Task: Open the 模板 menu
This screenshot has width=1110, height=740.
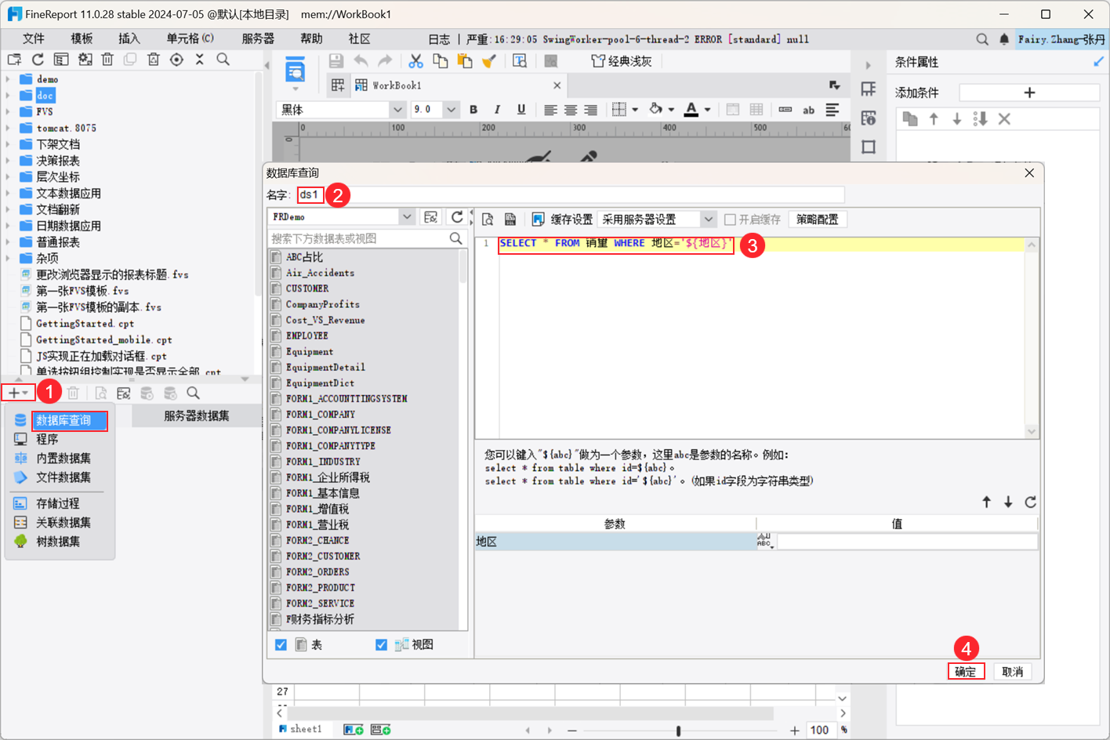Action: click(82, 38)
